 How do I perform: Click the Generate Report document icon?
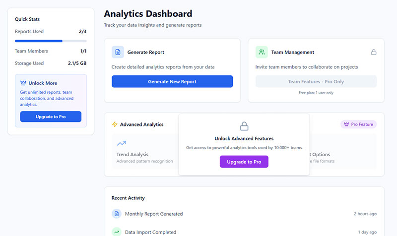[x=118, y=52]
